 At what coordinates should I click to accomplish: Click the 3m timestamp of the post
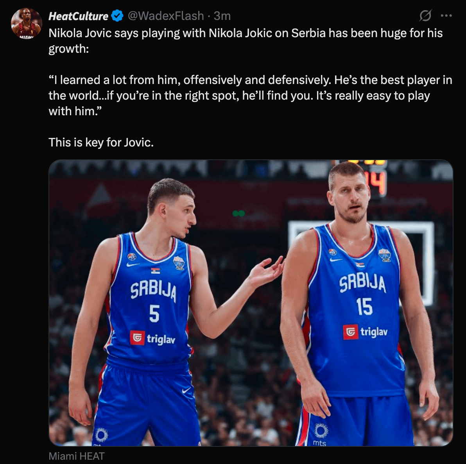coord(222,16)
